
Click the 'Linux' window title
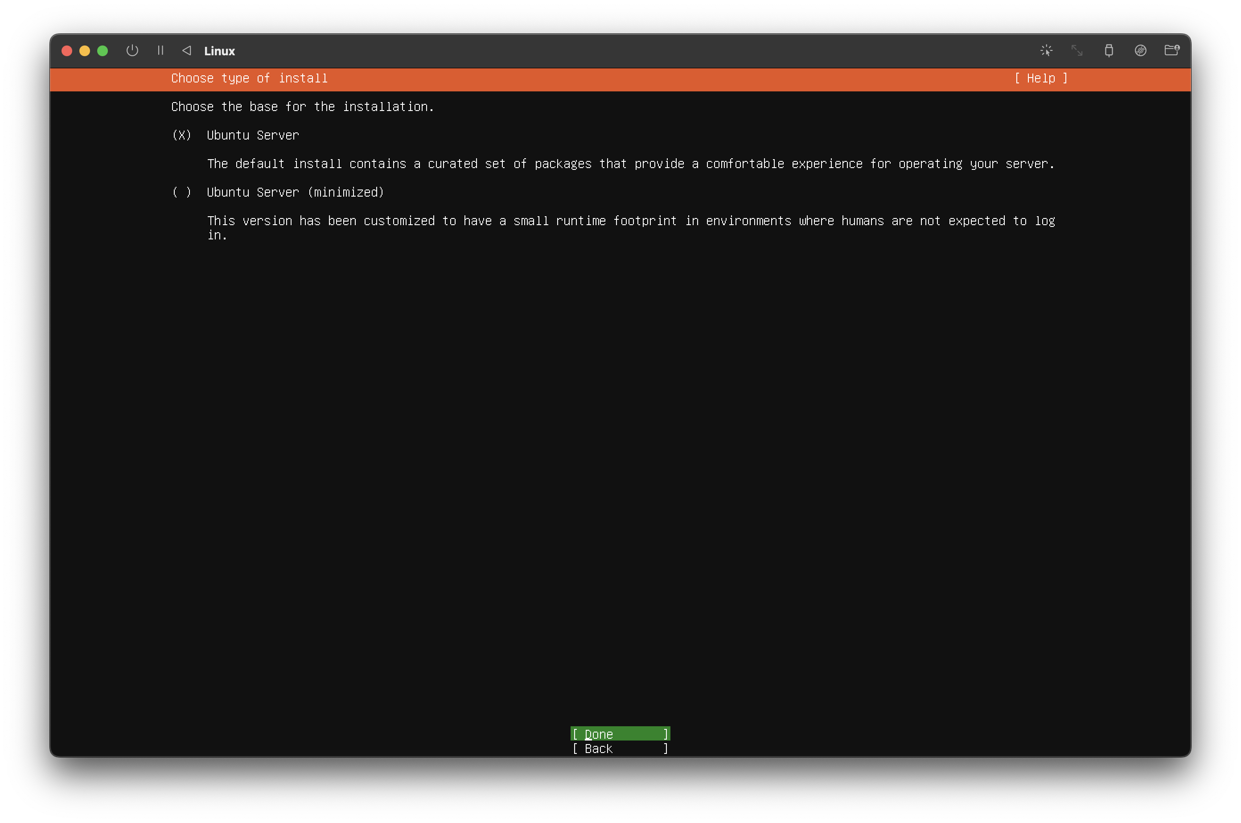tap(219, 51)
